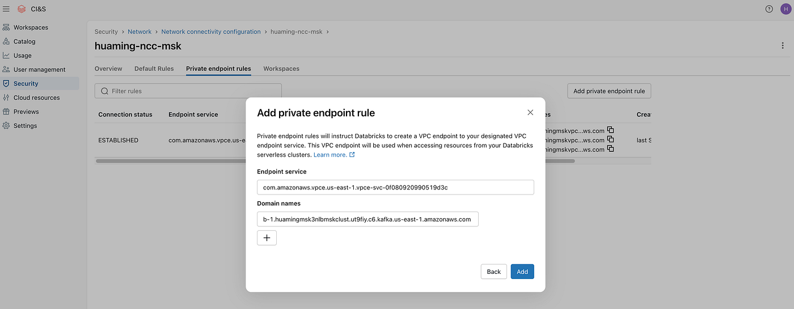Open Workspaces in the sidebar
This screenshot has height=309, width=794.
[x=31, y=27]
